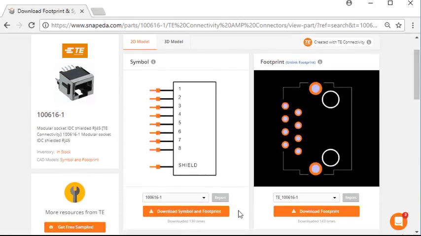
Task: Click the TE Connectivity logo in sidebar
Action: (x=75, y=51)
